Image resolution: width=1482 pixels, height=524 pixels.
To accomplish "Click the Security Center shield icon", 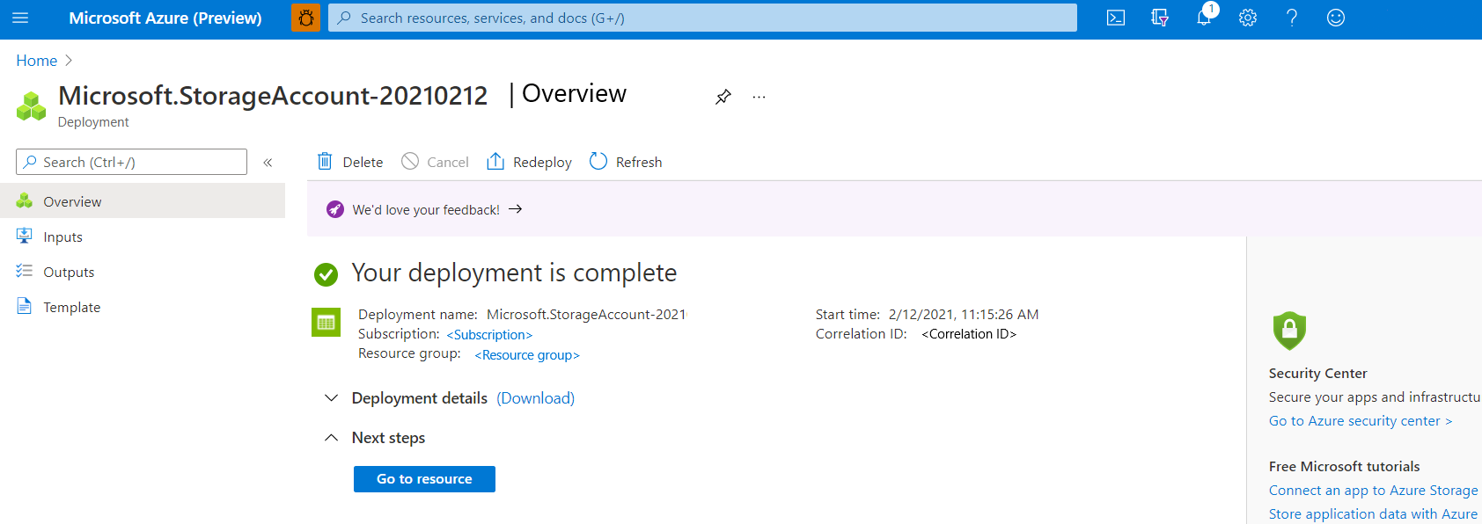I will point(1289,331).
